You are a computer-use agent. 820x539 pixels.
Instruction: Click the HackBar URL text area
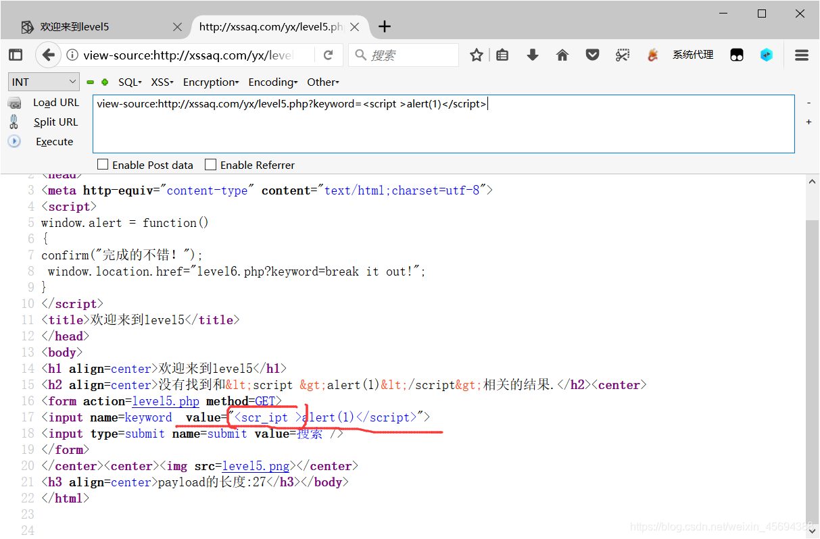(443, 124)
